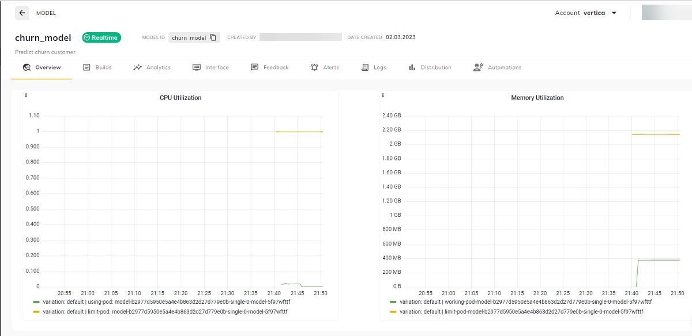Switch to the Analytics tab
This screenshot has width=692, height=336.
point(152,67)
